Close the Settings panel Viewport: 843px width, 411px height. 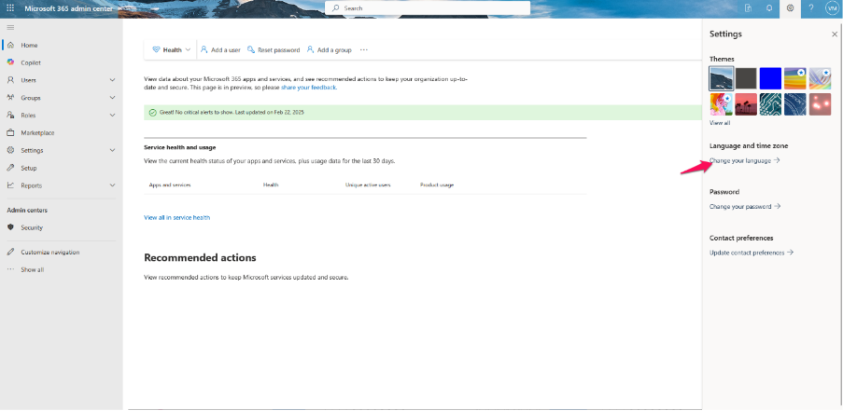point(835,34)
